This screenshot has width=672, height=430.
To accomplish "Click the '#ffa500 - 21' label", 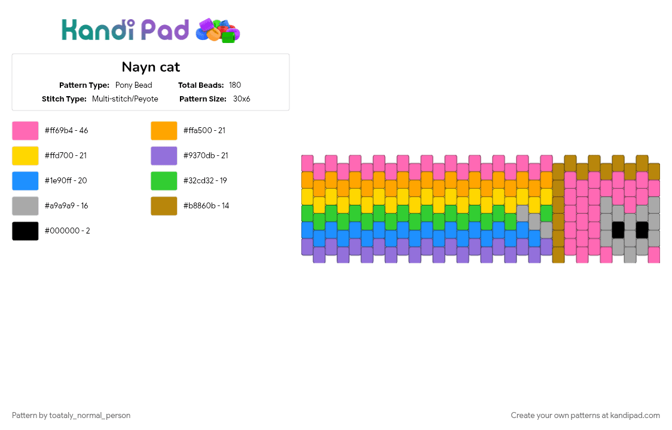I will click(204, 131).
